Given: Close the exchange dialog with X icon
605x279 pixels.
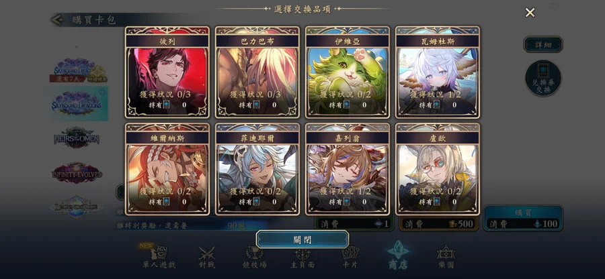Looking at the screenshot, I should (x=530, y=13).
